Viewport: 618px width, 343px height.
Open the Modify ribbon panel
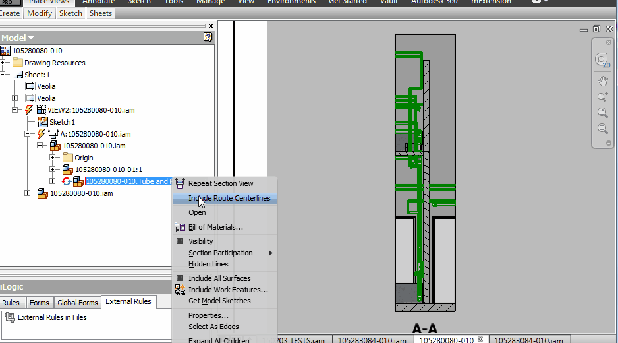(x=40, y=13)
